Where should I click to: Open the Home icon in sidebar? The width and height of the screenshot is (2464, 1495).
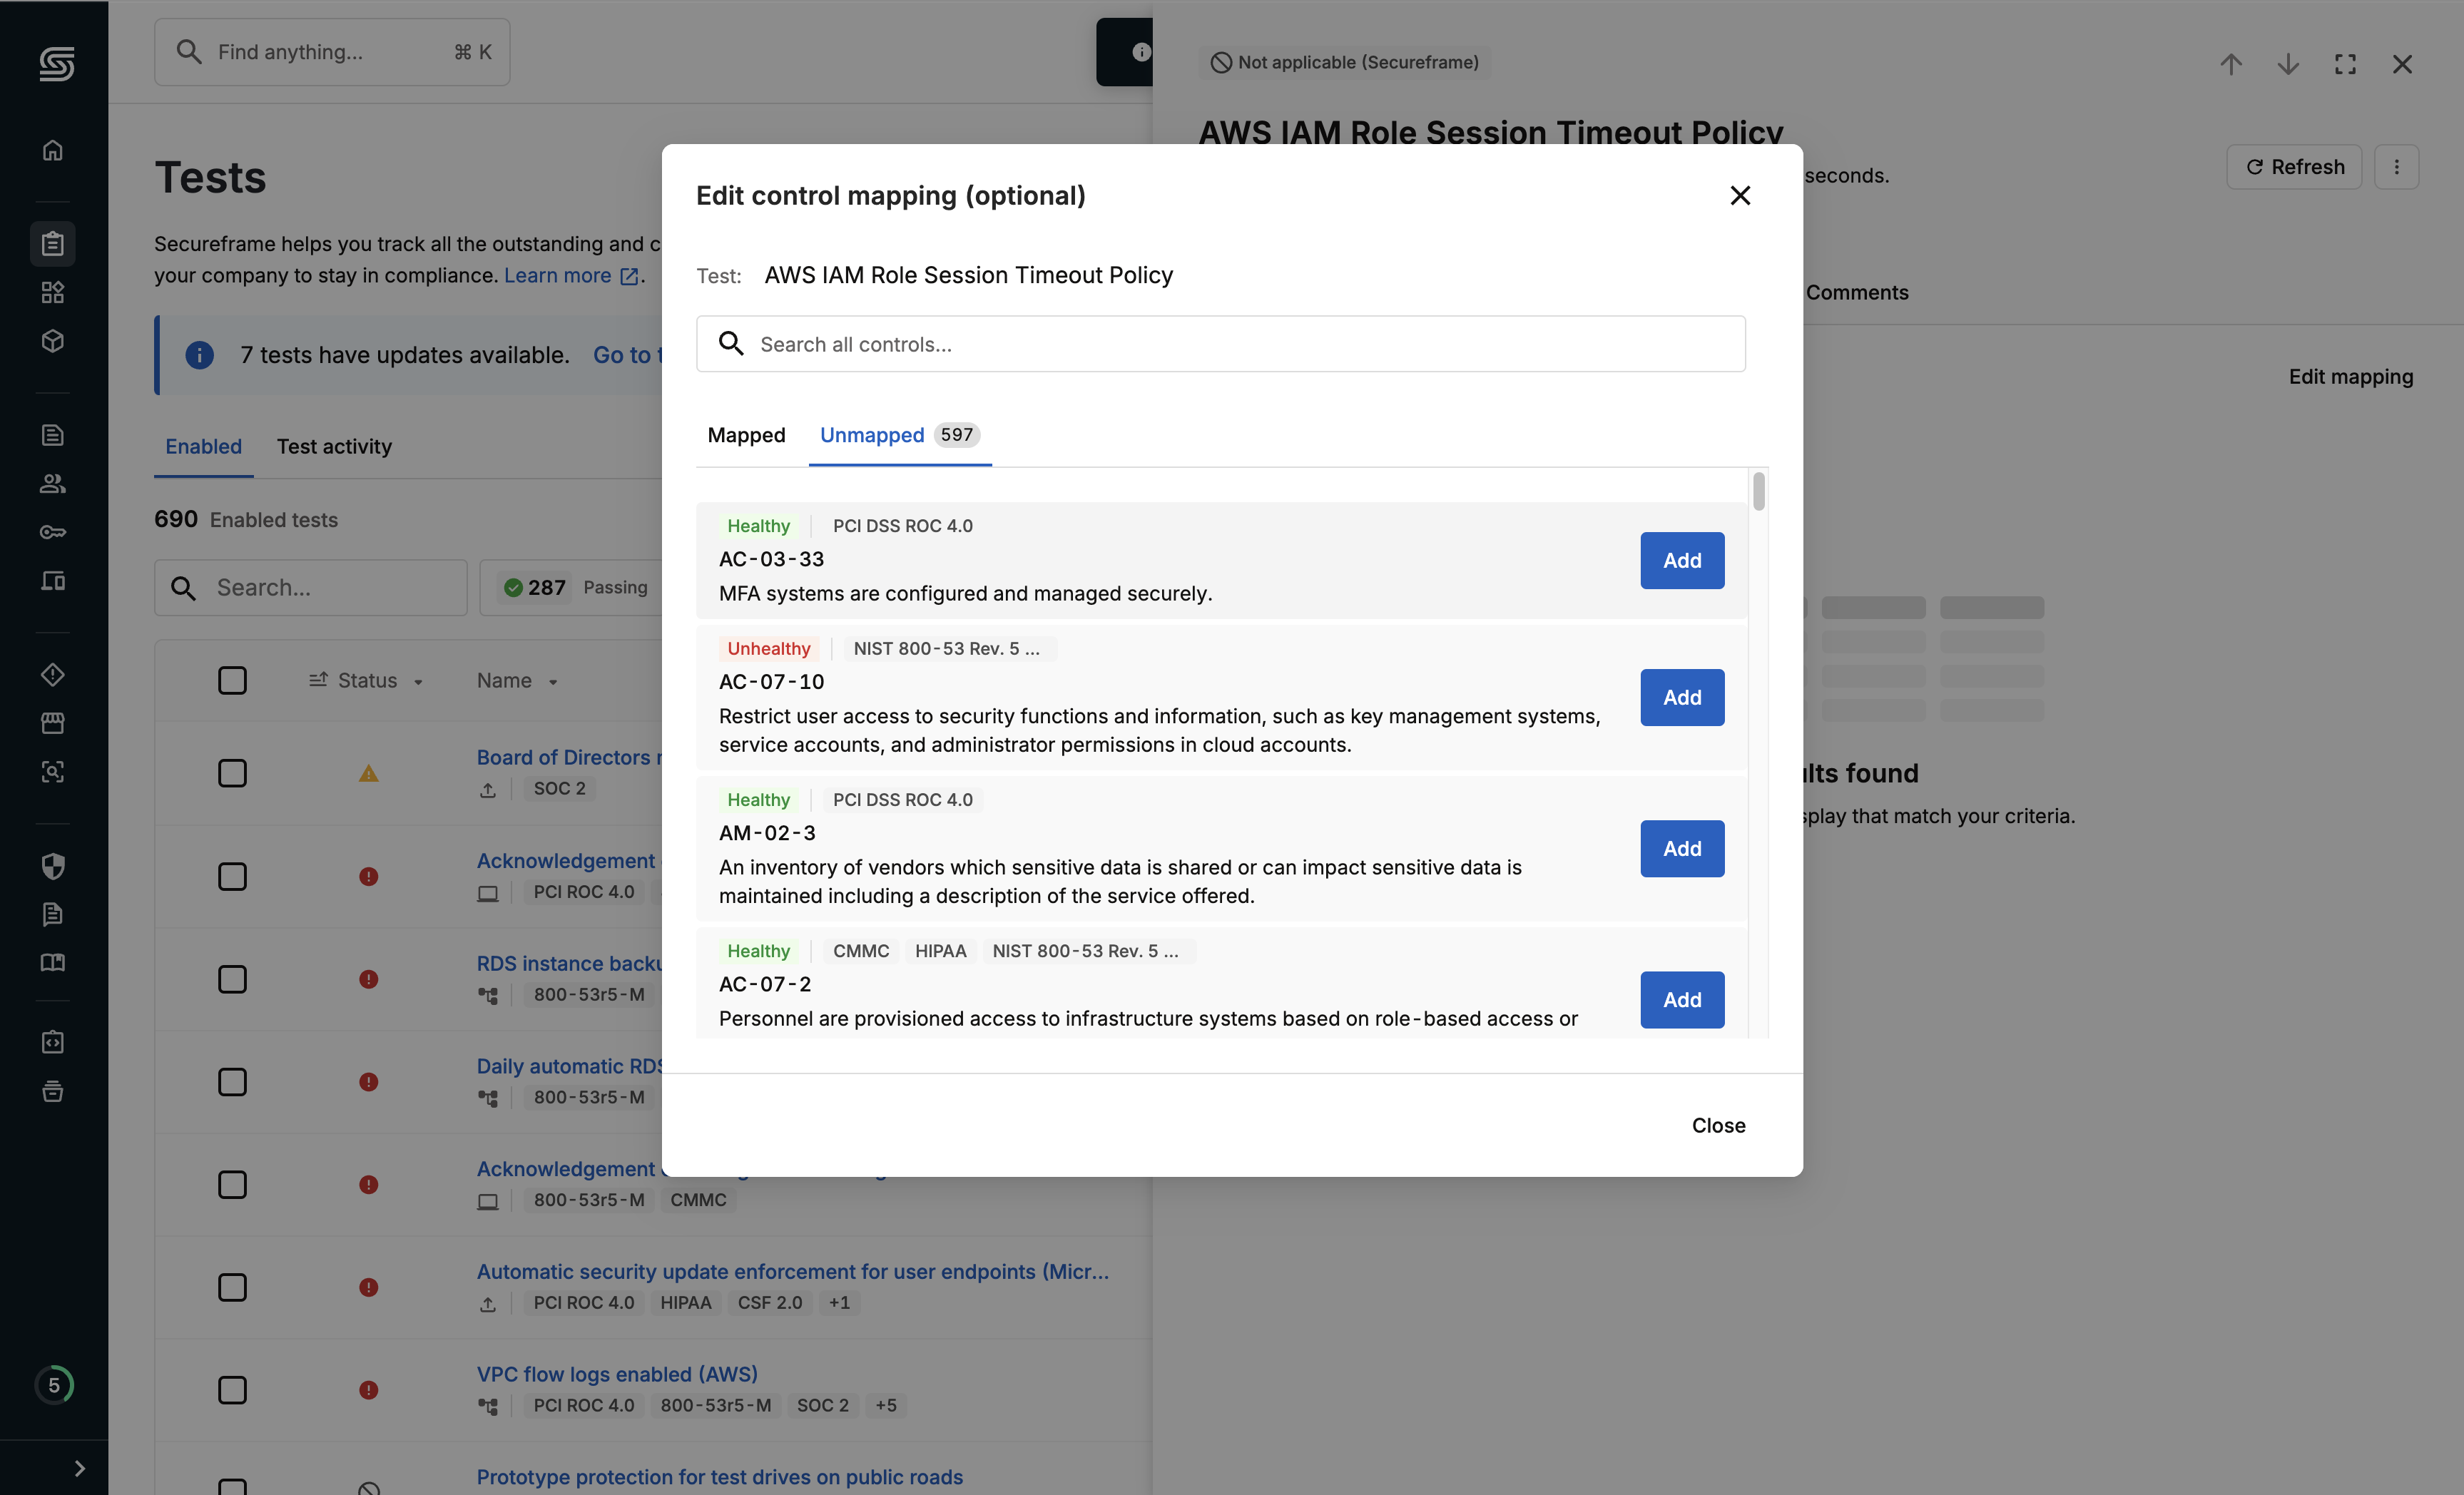(53, 150)
